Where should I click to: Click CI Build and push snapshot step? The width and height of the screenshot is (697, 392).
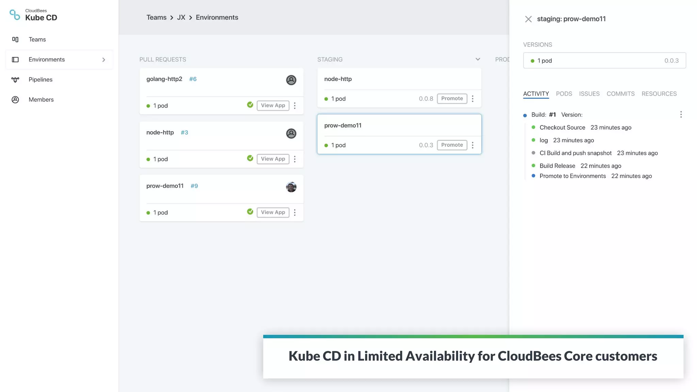[x=576, y=153]
